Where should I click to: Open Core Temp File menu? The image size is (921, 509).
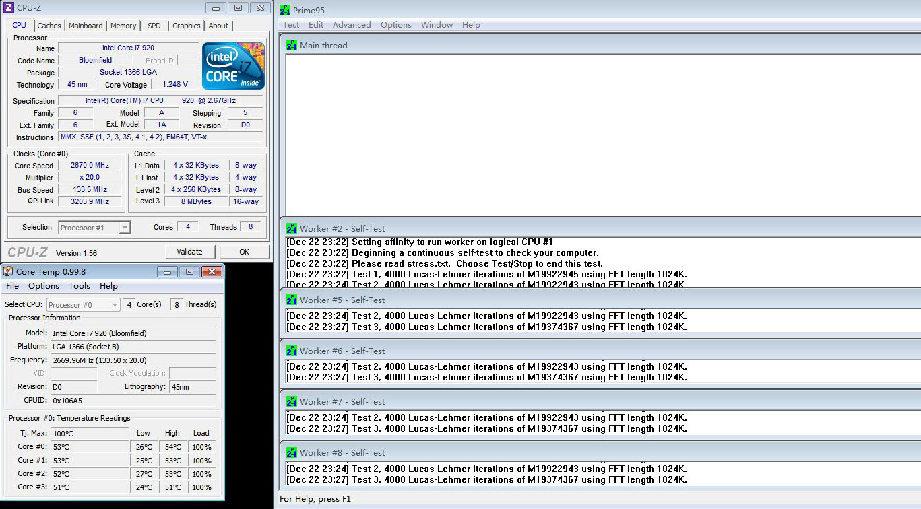click(x=13, y=286)
